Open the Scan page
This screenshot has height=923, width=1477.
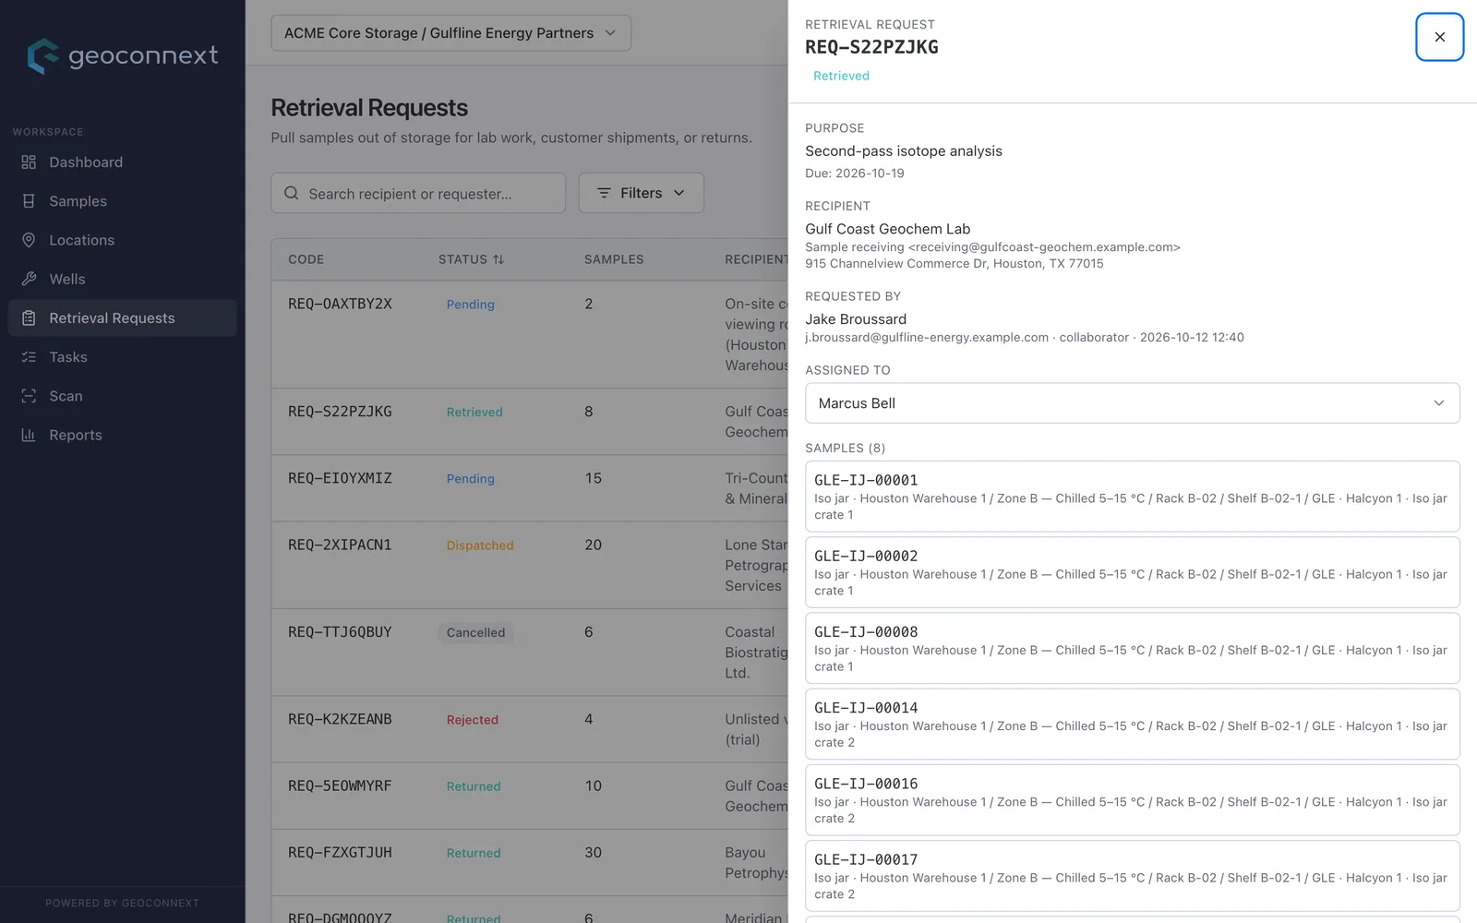coord(122,396)
